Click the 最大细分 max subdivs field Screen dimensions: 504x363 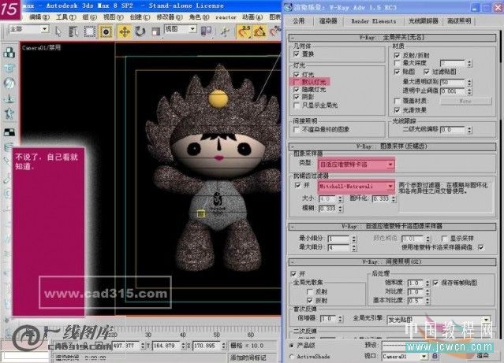tap(339, 247)
